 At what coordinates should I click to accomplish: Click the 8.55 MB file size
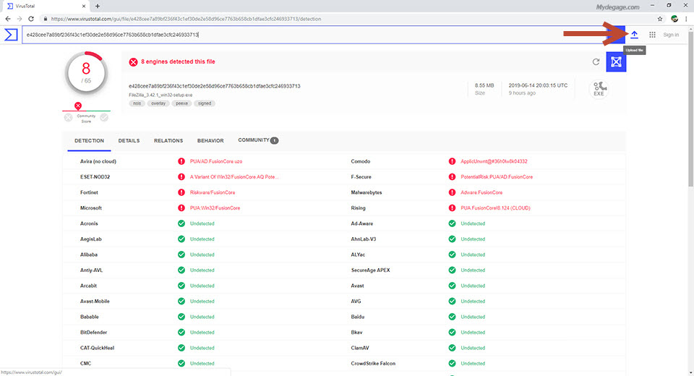[484, 85]
